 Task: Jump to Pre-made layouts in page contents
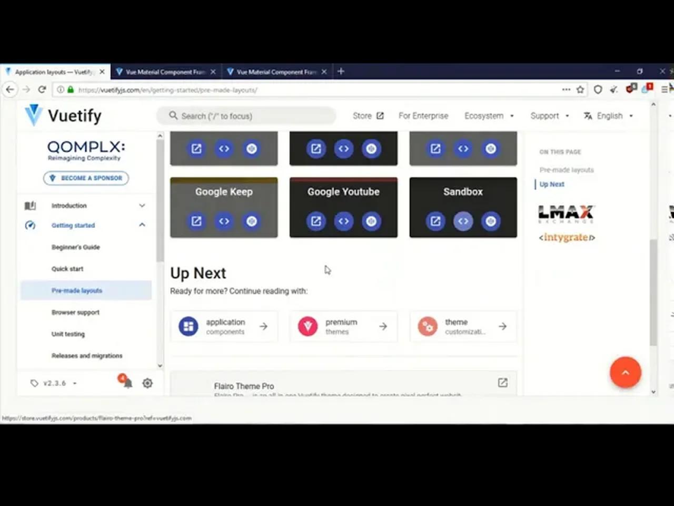point(567,170)
